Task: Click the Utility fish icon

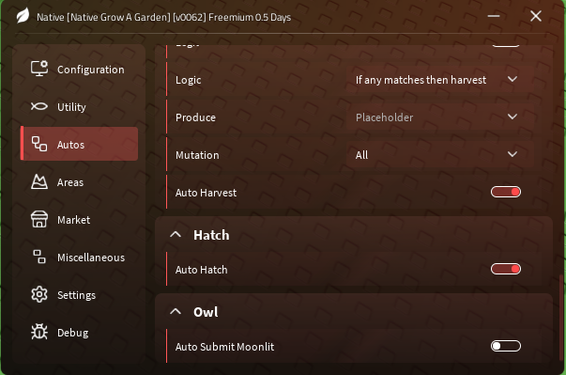Action: [x=39, y=106]
